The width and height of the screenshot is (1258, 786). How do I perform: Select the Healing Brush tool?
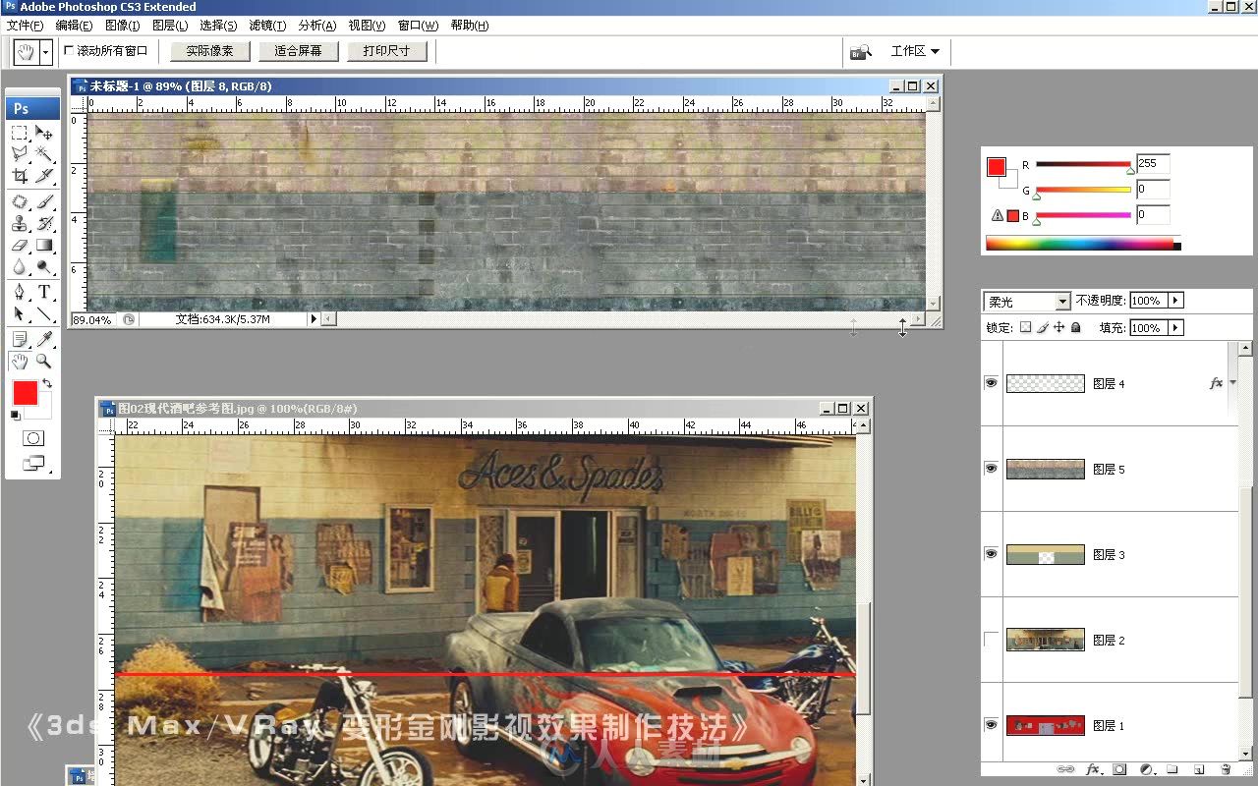pyautogui.click(x=20, y=202)
